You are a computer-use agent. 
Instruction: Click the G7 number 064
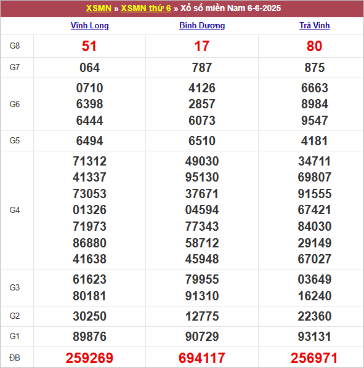pyautogui.click(x=90, y=68)
